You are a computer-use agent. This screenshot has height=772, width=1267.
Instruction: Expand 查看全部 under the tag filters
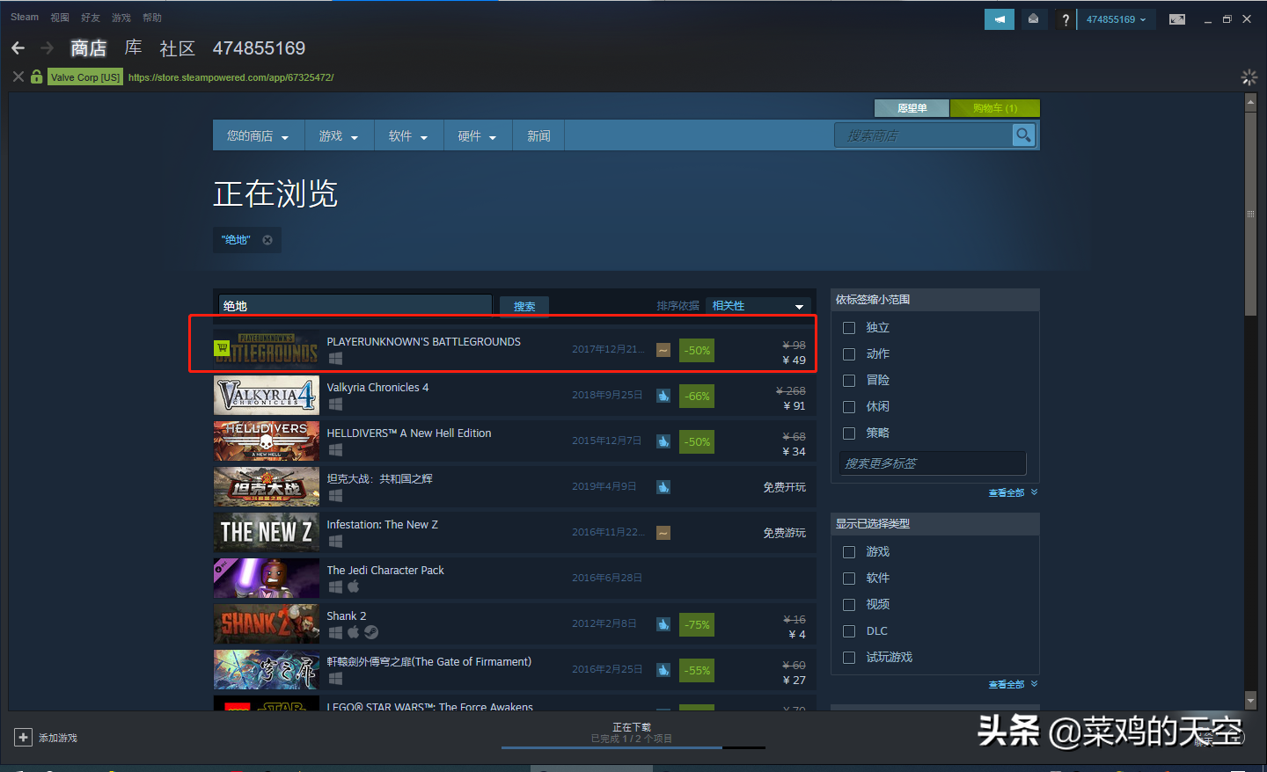(1013, 493)
